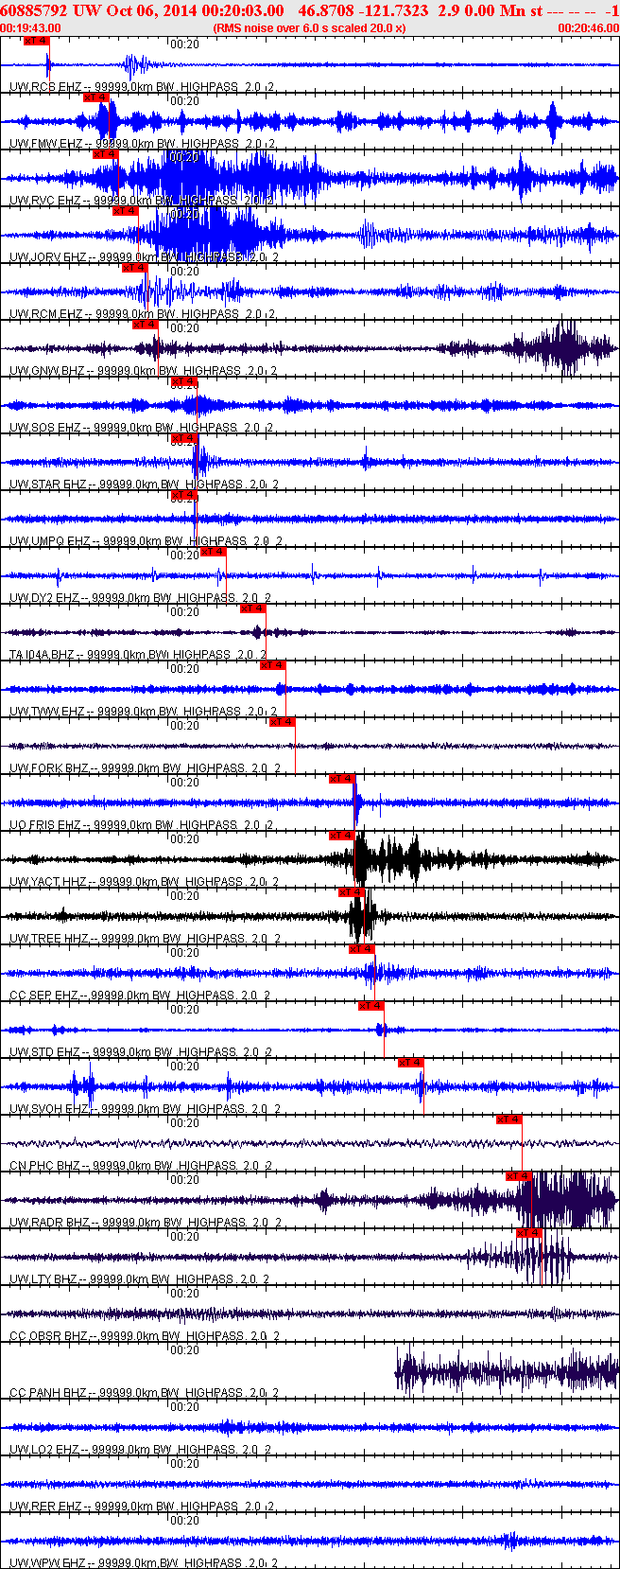
Task: Select the pick marker on the UO.FRIS trace
Action: (341, 779)
